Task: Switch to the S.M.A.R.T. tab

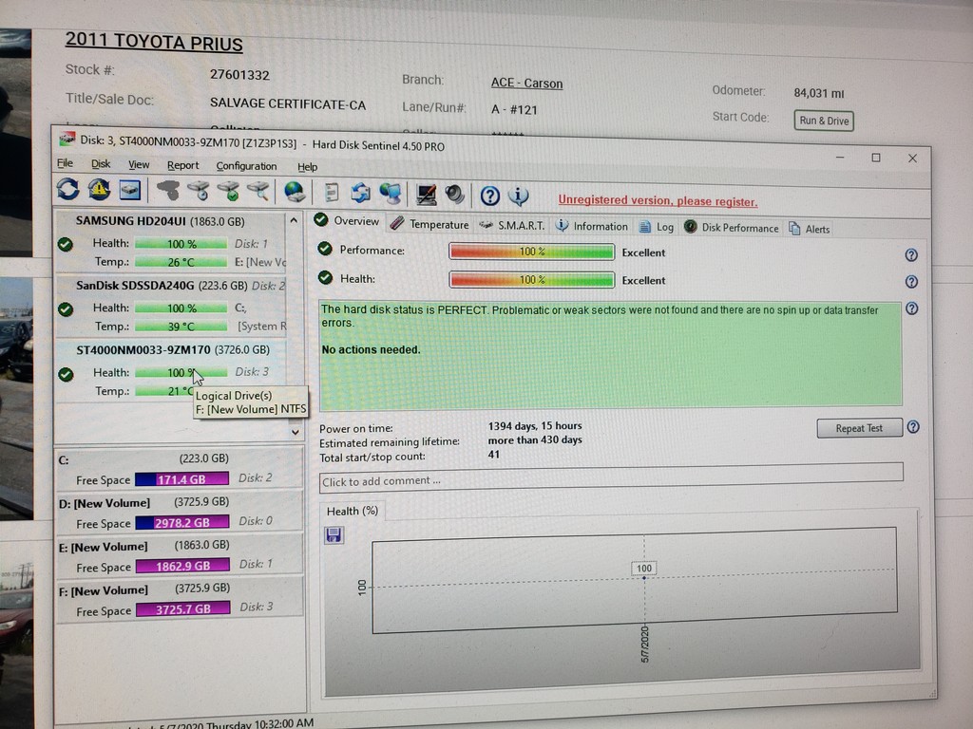Action: [512, 225]
